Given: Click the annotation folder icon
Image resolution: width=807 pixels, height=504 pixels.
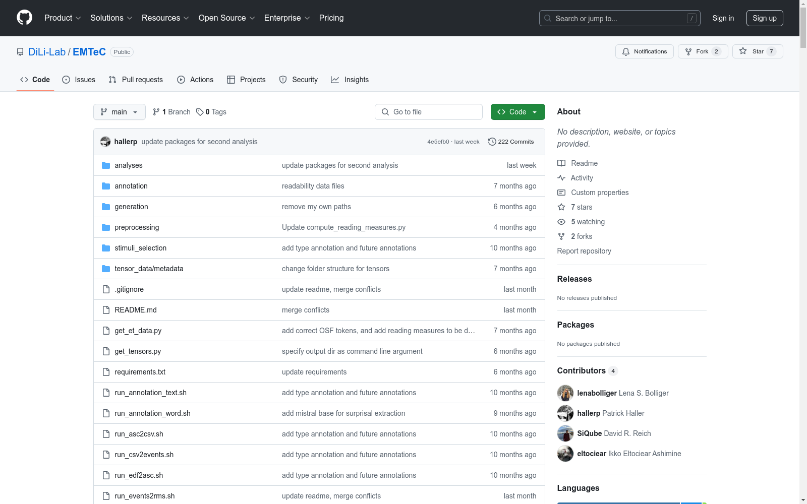Looking at the screenshot, I should [x=106, y=186].
